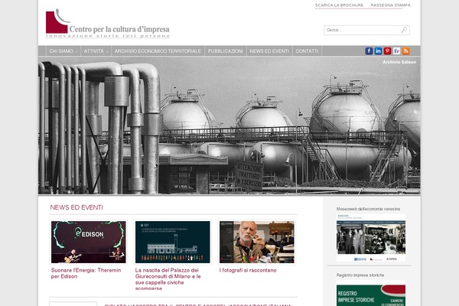
Task: Open the RSS feed icon
Action: (x=405, y=51)
